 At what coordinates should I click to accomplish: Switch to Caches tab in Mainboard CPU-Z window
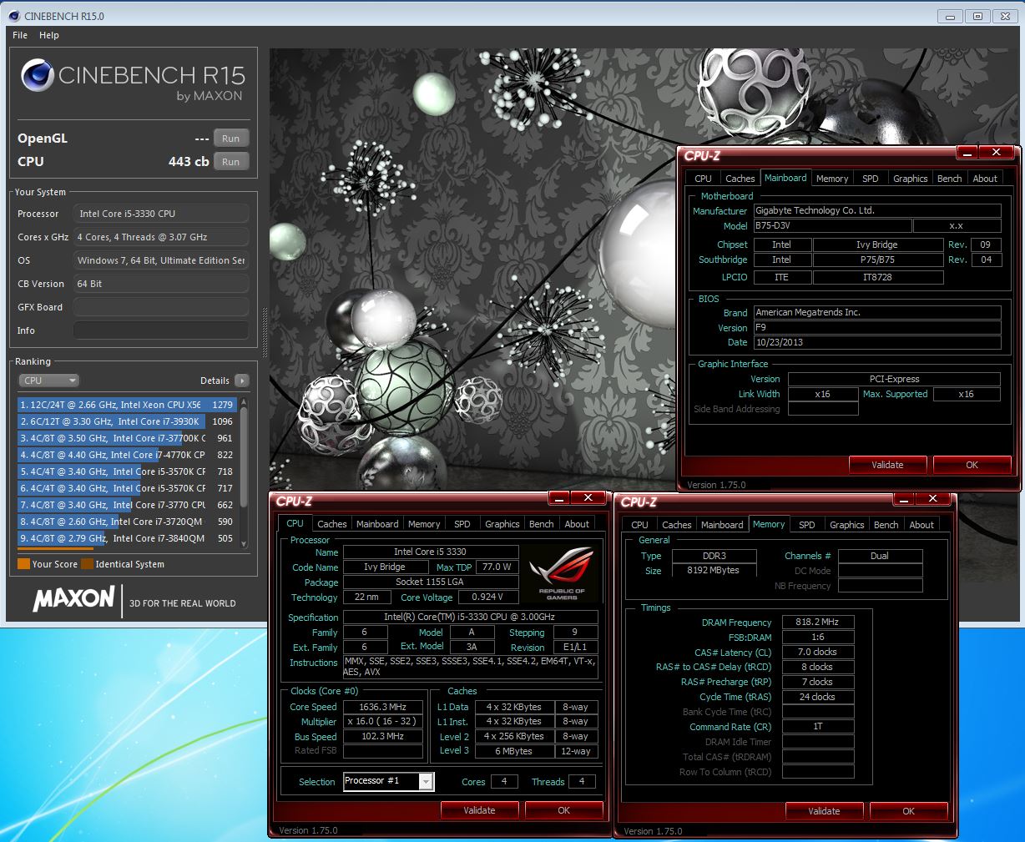pos(740,179)
